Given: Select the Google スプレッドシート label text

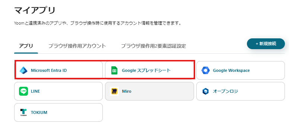Looking at the screenshot, I should pyautogui.click(x=146, y=70).
